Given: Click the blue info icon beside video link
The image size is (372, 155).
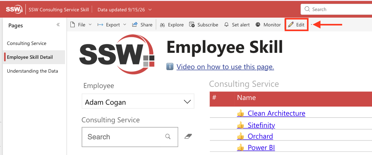Looking at the screenshot, I should [170, 67].
